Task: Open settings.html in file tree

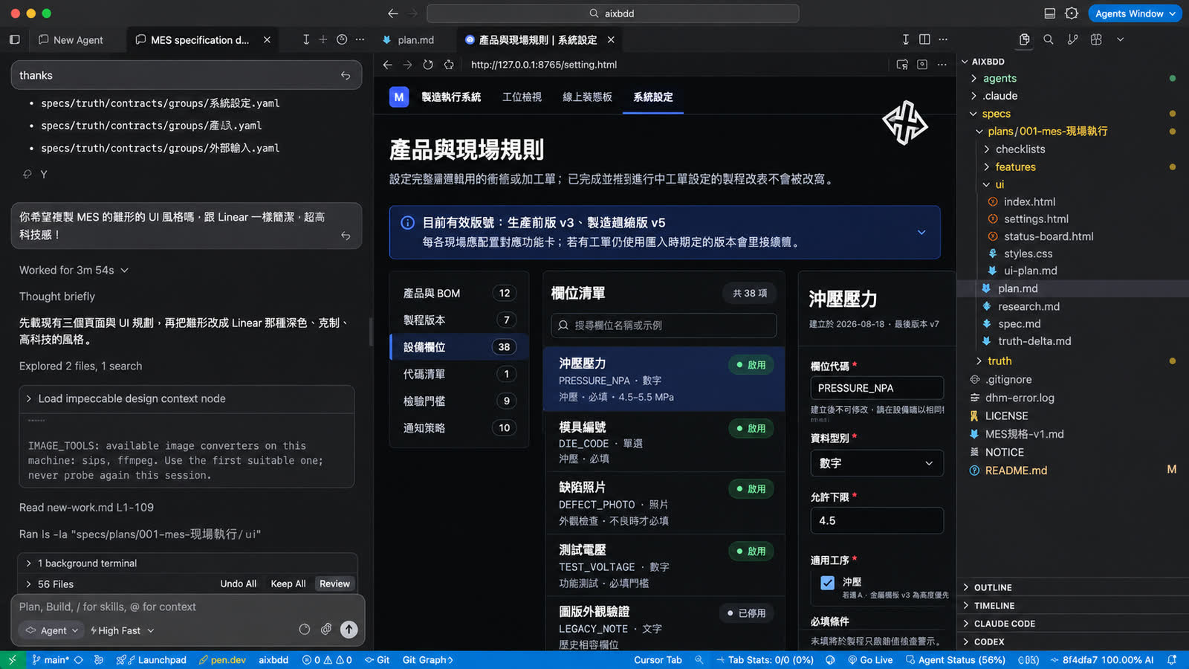Action: (1036, 219)
